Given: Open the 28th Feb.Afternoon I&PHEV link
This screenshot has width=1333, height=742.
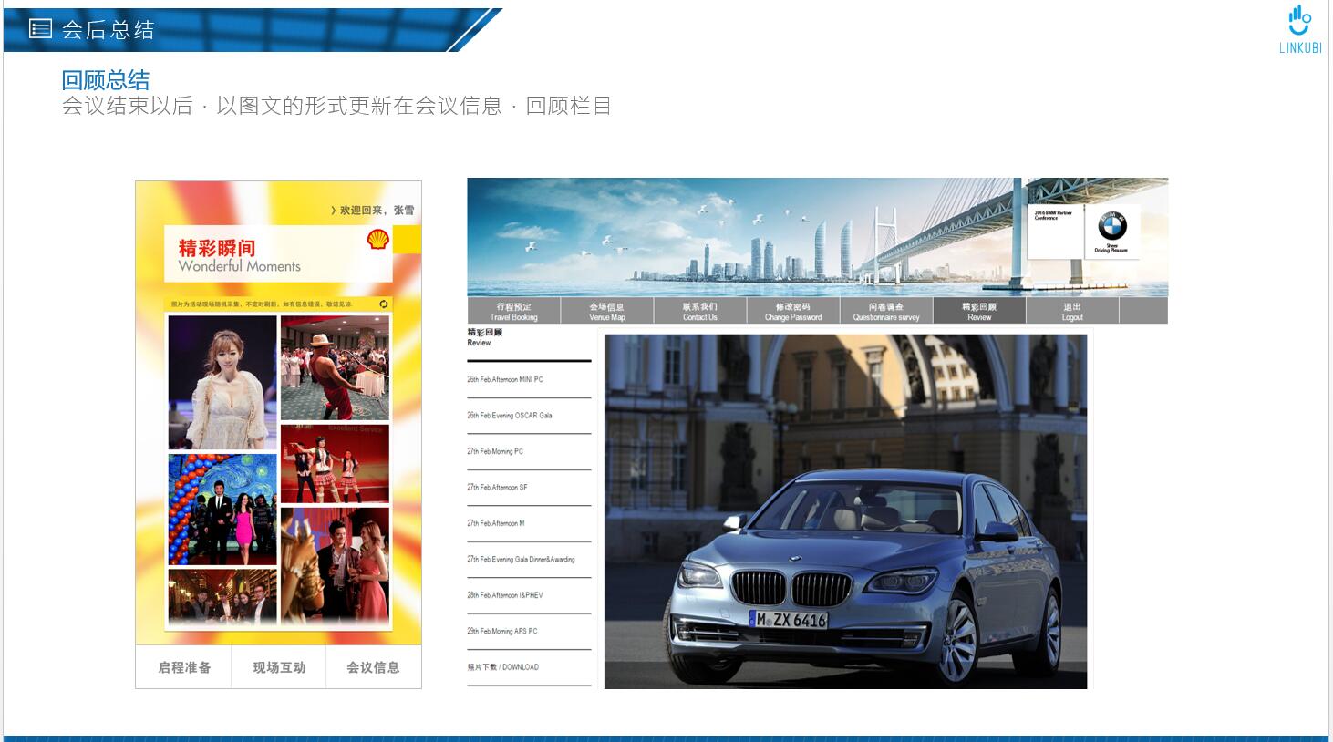Looking at the screenshot, I should click(x=505, y=595).
